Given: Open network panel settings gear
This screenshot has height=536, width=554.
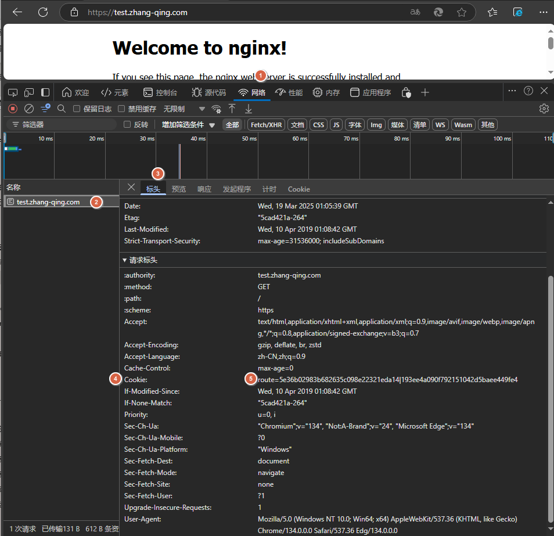Looking at the screenshot, I should pyautogui.click(x=544, y=109).
